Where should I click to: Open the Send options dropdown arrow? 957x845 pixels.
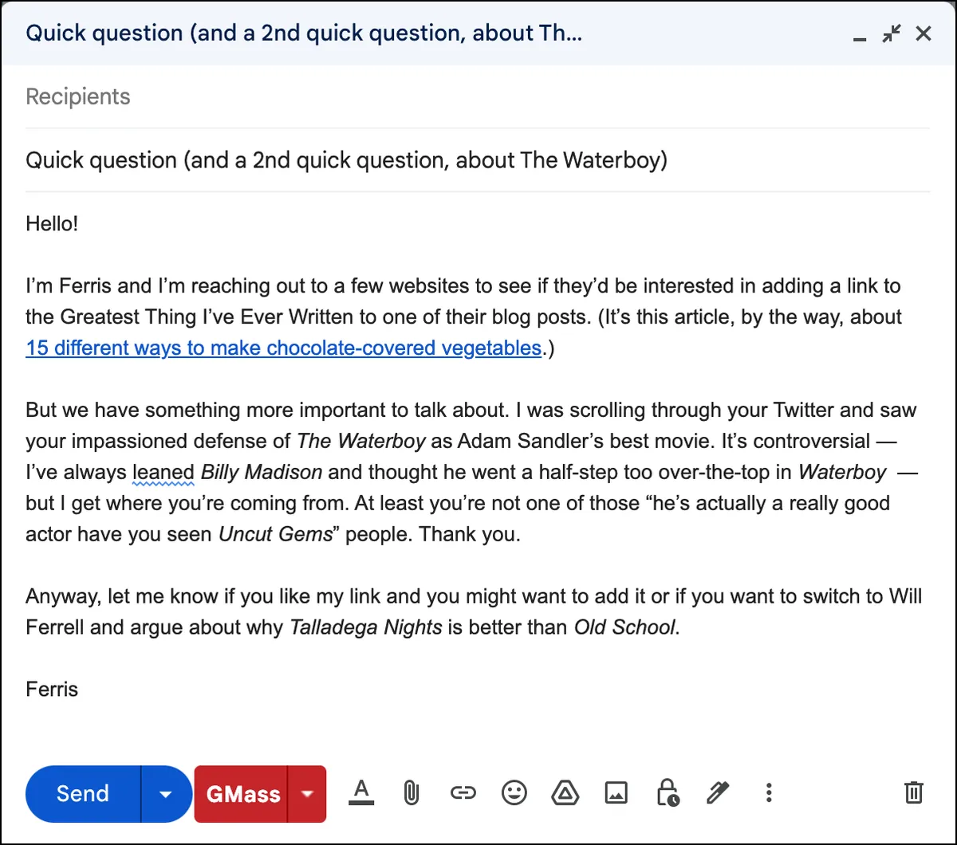click(x=166, y=794)
